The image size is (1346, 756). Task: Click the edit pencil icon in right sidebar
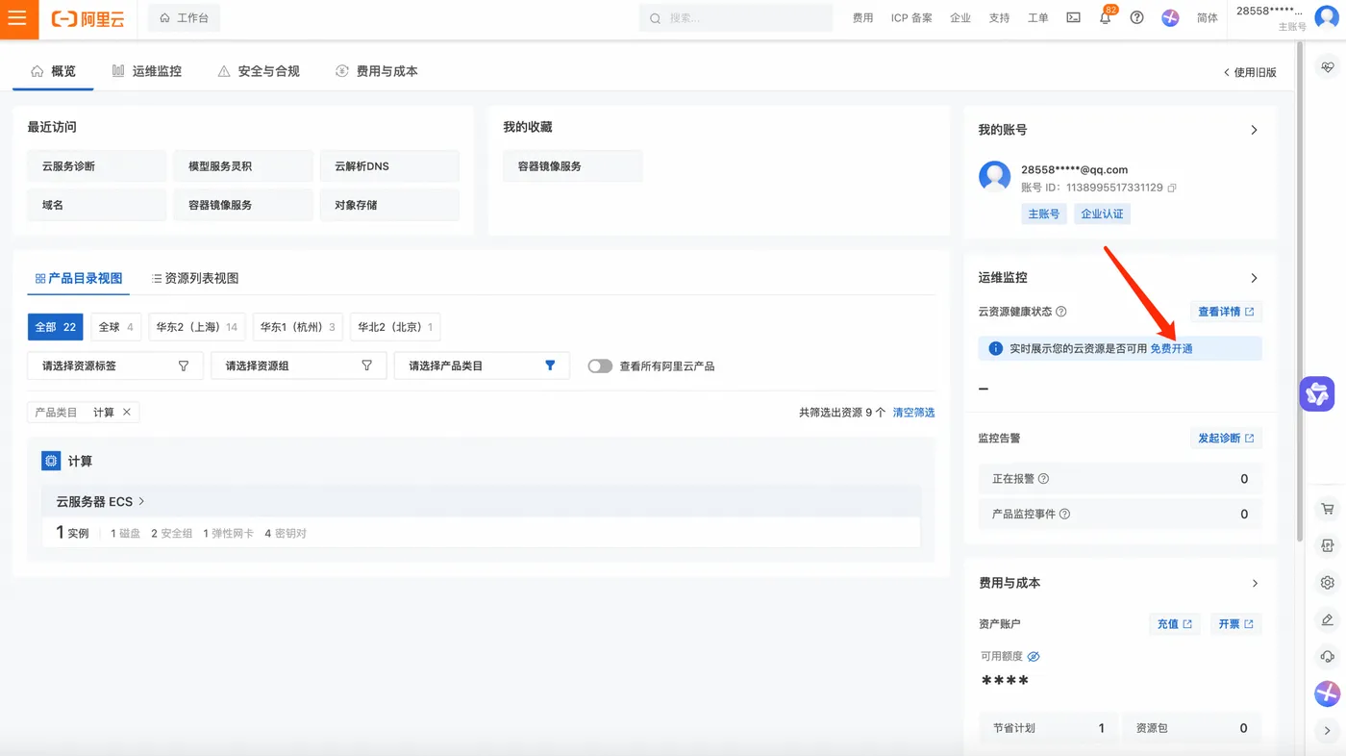tap(1328, 619)
